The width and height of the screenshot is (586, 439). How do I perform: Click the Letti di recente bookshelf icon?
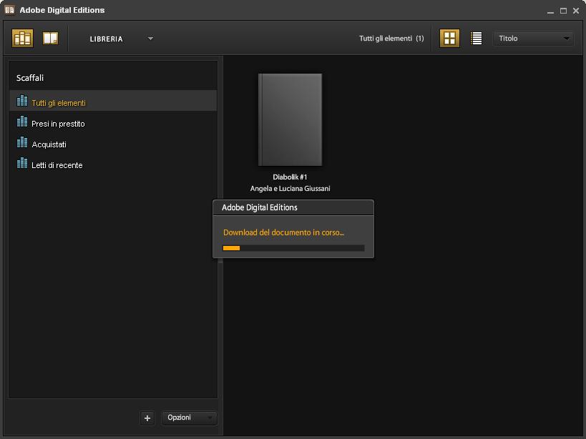[22, 163]
